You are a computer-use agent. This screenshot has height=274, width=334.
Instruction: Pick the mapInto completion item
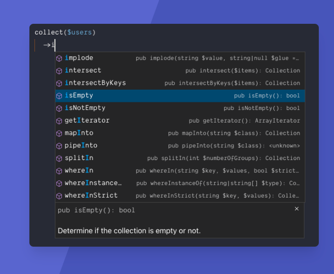pos(180,133)
